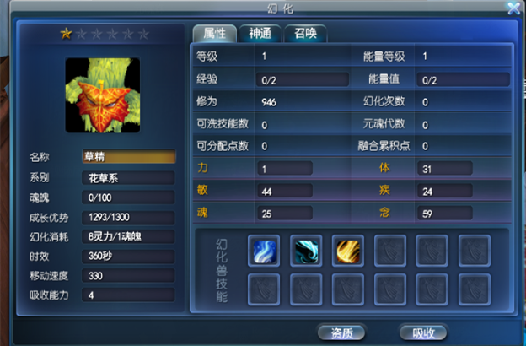Screen dimensions: 526x346
Task: Click the last grey star rating icon
Action: click(x=143, y=34)
